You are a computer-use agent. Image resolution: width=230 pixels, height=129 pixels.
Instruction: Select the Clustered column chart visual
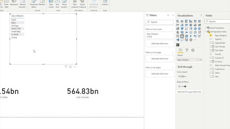(x=191, y=21)
